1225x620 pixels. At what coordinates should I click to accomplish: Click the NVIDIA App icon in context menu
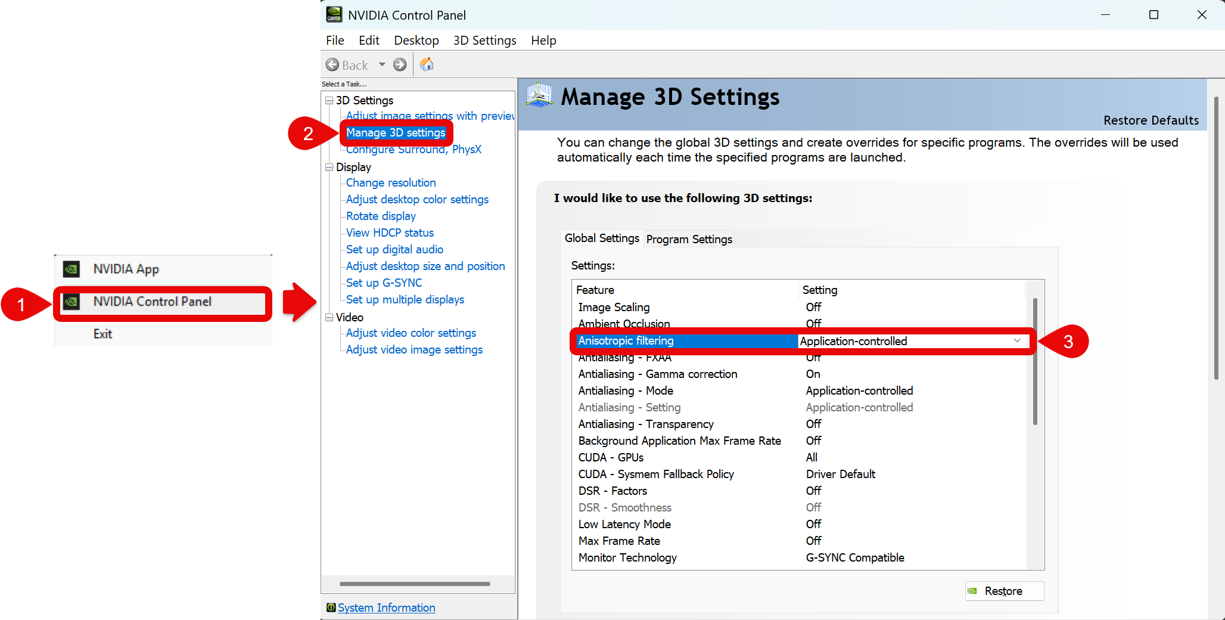[x=71, y=269]
